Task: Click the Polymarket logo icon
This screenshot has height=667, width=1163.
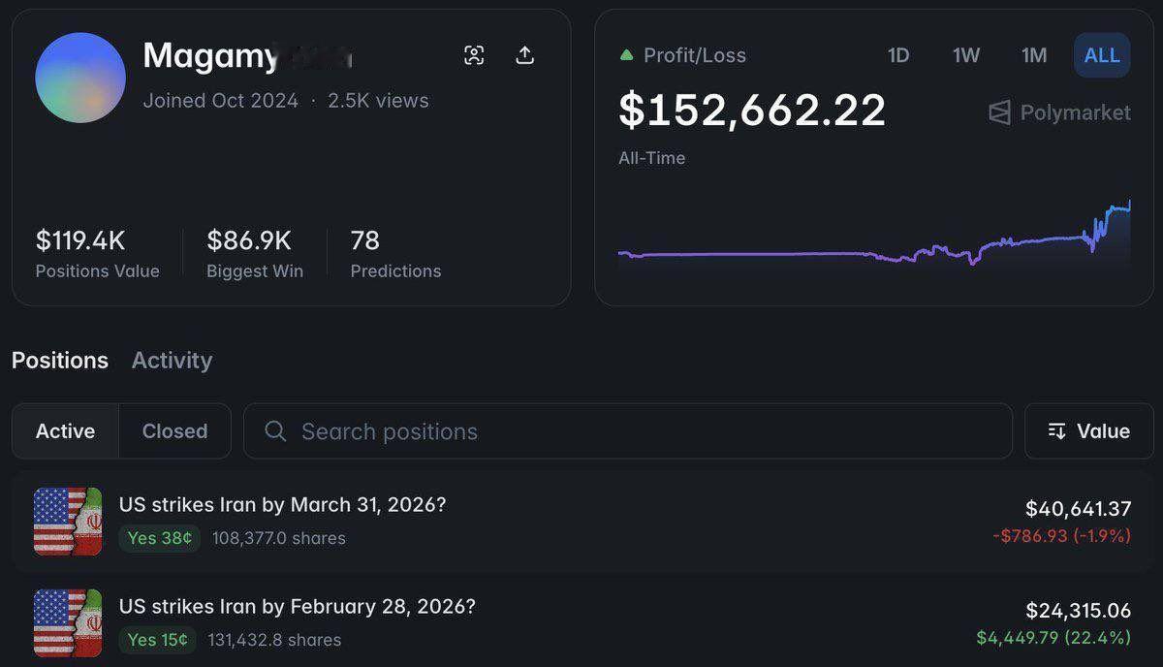Action: (x=999, y=113)
